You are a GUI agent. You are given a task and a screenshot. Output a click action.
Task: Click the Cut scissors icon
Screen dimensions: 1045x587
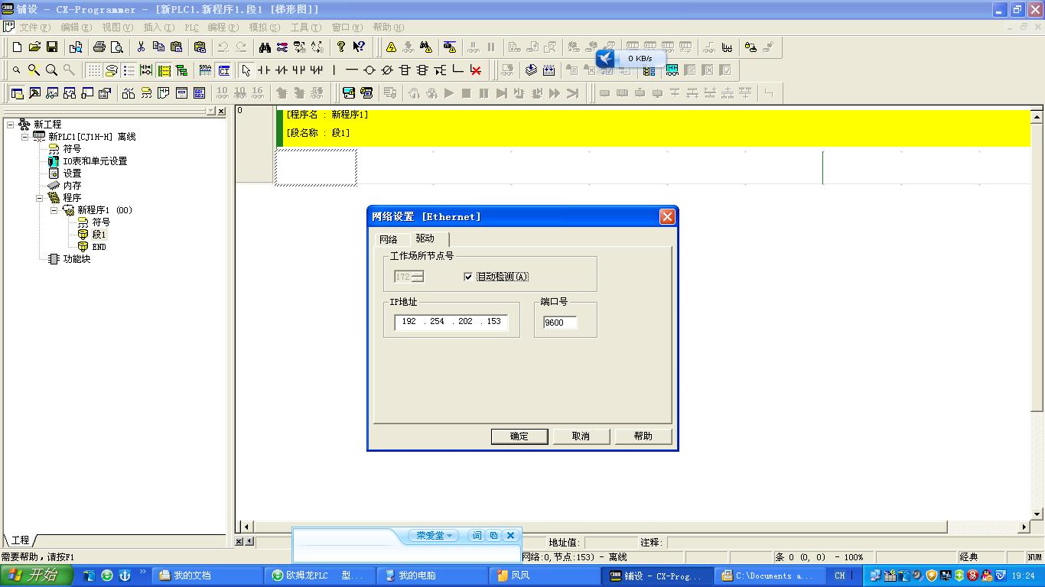pos(141,47)
